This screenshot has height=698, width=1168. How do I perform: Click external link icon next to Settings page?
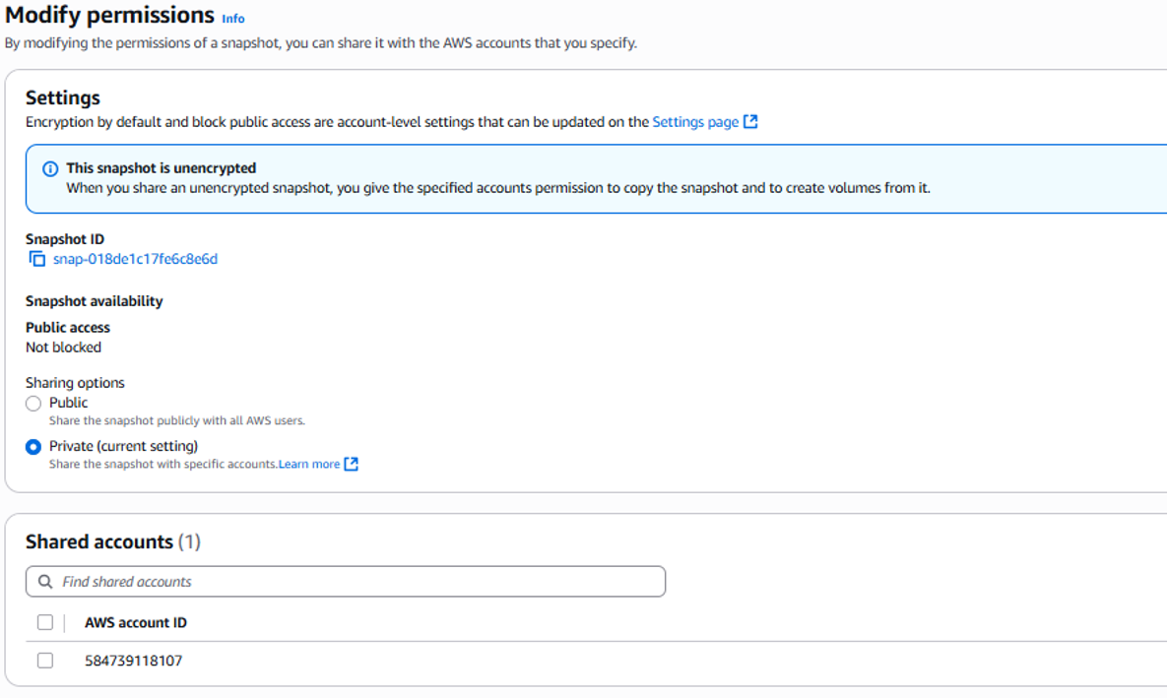pyautogui.click(x=750, y=122)
